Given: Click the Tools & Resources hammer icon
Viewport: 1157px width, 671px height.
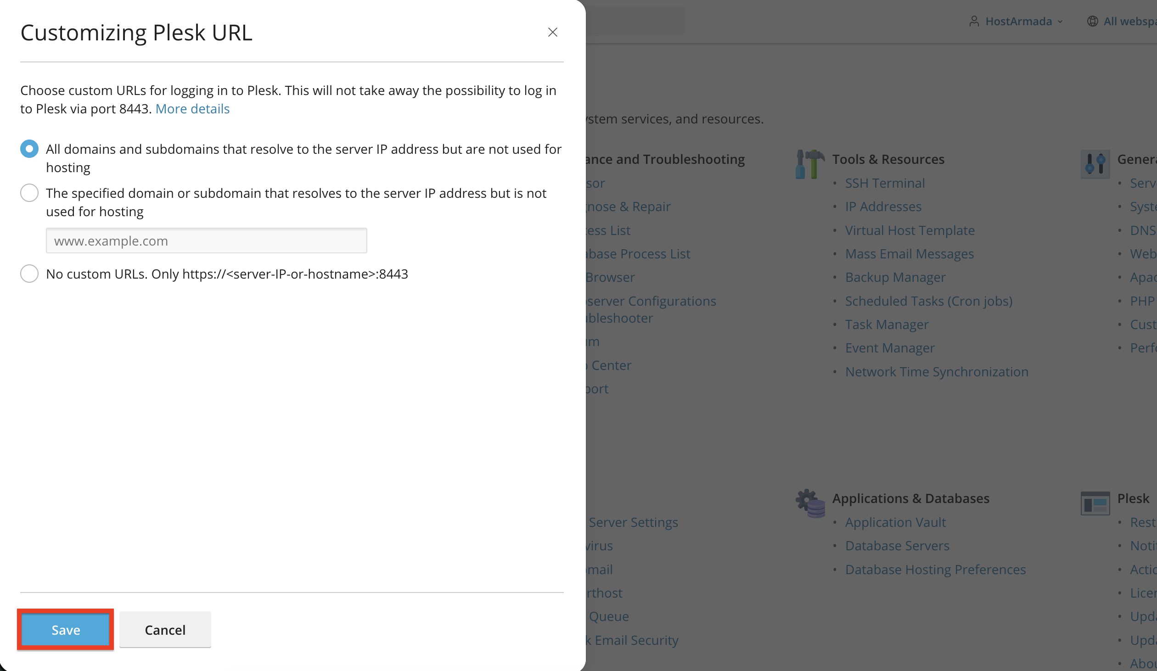Looking at the screenshot, I should (x=810, y=164).
